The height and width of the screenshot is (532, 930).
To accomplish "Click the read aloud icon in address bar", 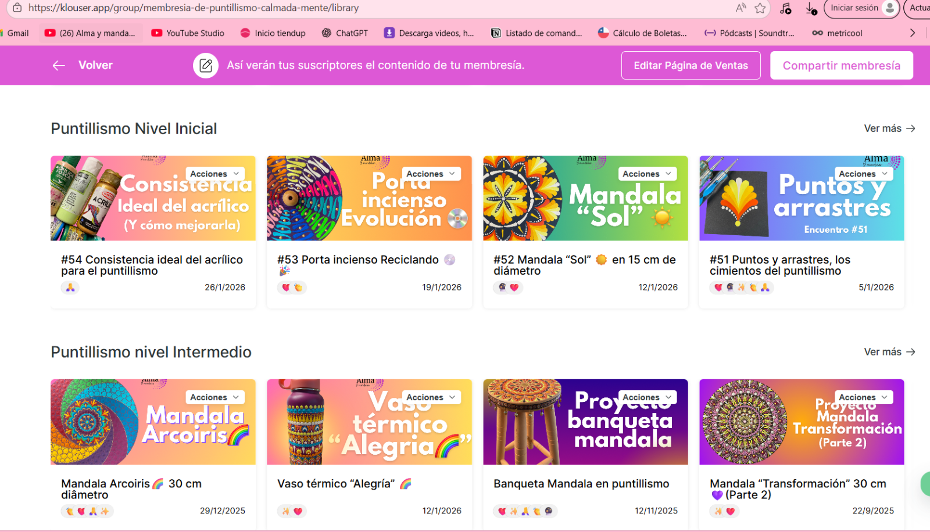I will pyautogui.click(x=741, y=8).
